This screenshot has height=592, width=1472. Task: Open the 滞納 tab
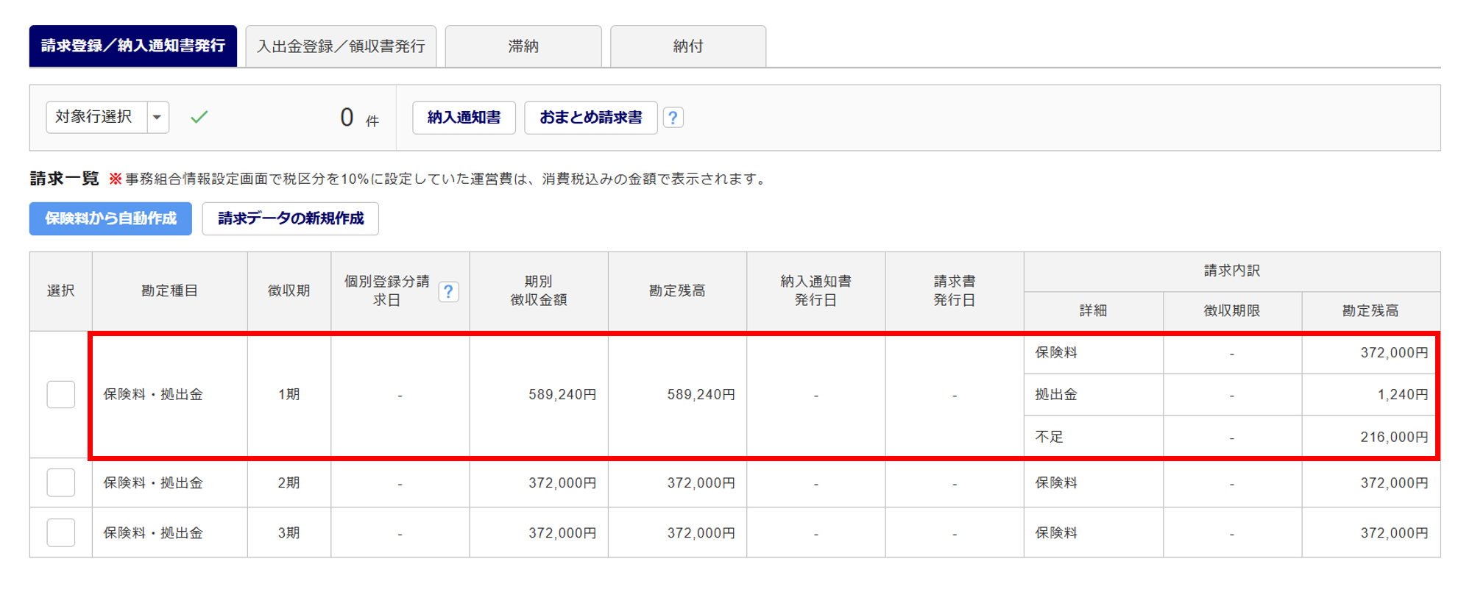[523, 46]
